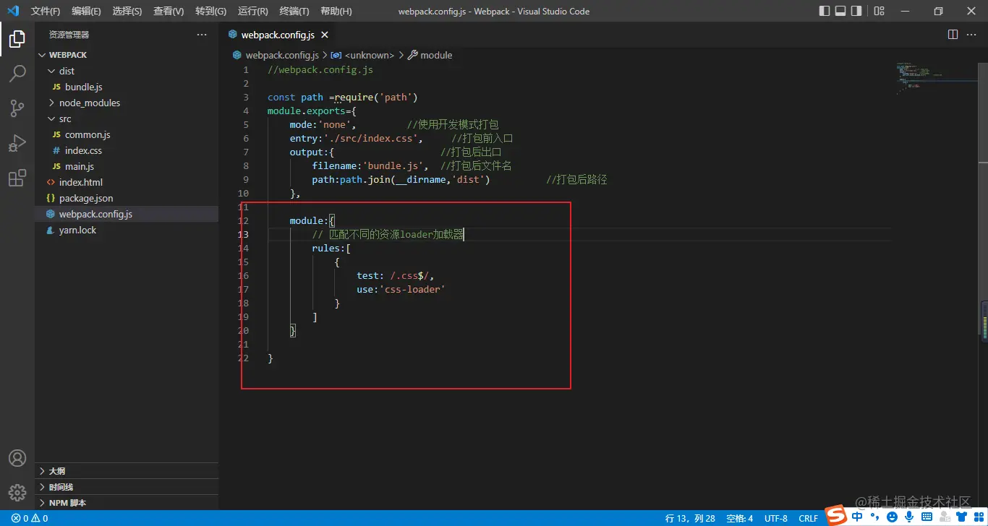Open 运行(R) menu
The width and height of the screenshot is (988, 526).
[x=252, y=11]
